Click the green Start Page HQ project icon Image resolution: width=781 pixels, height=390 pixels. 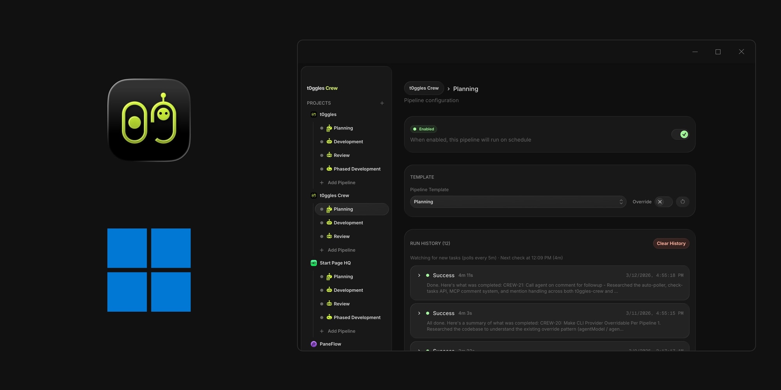(314, 263)
